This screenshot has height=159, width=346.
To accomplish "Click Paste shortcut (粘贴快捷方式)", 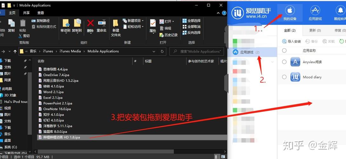I will 44,26.
